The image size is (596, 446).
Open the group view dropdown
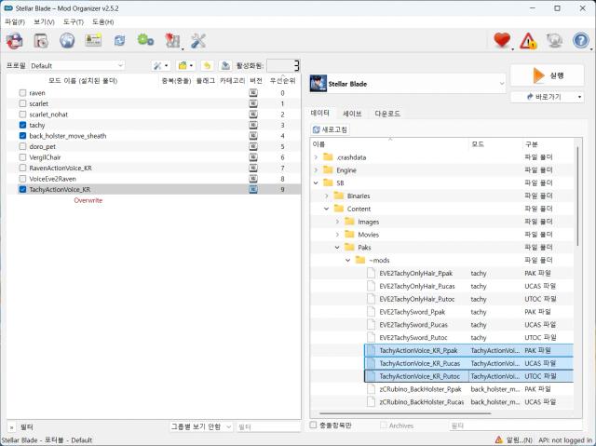point(201,427)
